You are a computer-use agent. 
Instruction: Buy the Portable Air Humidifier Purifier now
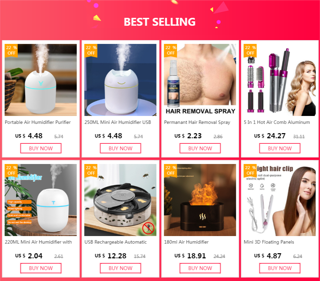[41, 148]
